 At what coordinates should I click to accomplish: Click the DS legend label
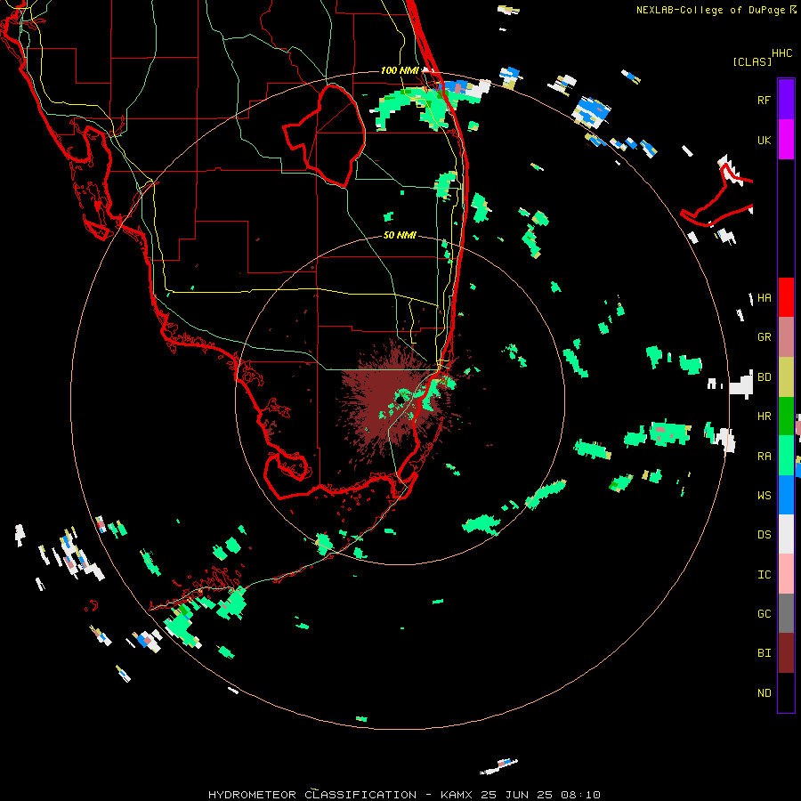764,534
